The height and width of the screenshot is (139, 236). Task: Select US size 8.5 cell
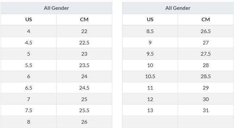[x=150, y=31]
